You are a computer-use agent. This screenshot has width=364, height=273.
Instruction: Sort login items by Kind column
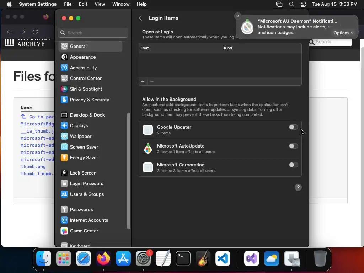[228, 48]
